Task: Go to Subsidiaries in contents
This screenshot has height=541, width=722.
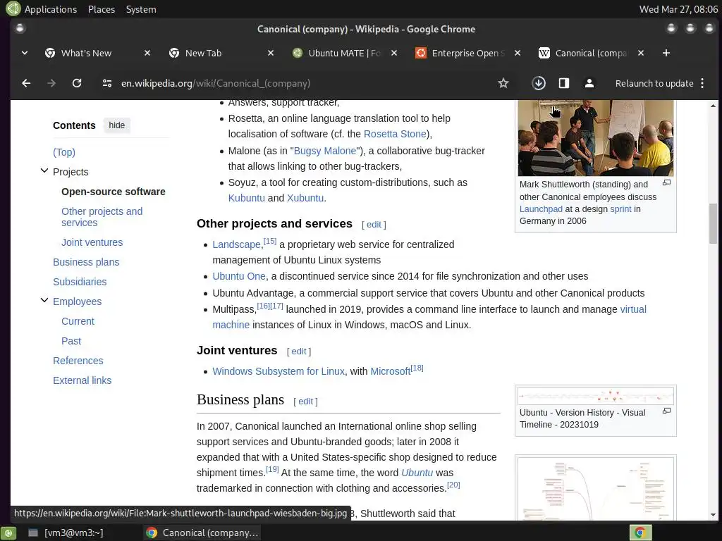Action: [x=80, y=282]
